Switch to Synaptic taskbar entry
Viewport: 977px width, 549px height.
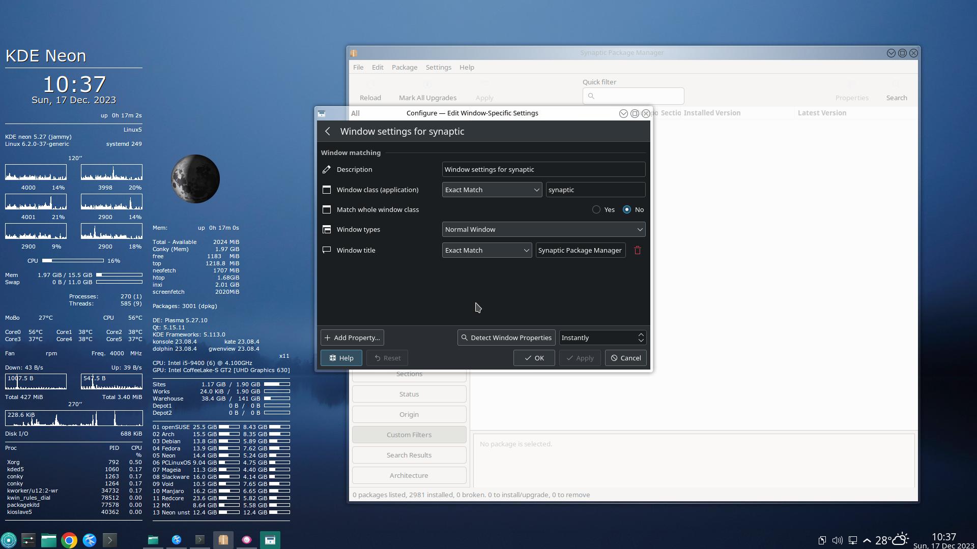(x=223, y=540)
